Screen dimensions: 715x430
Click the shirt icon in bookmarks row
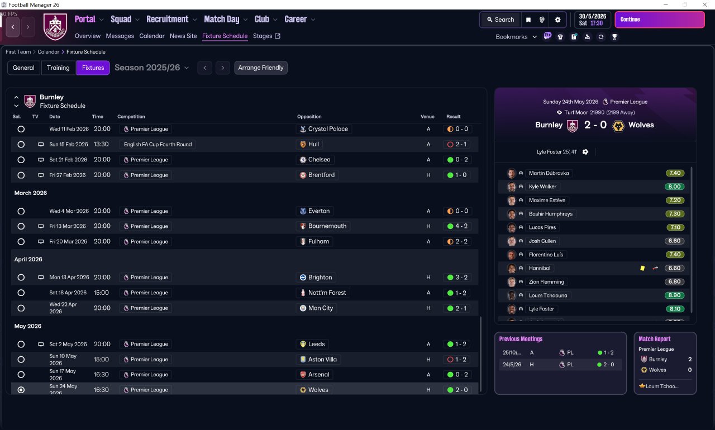coord(560,37)
